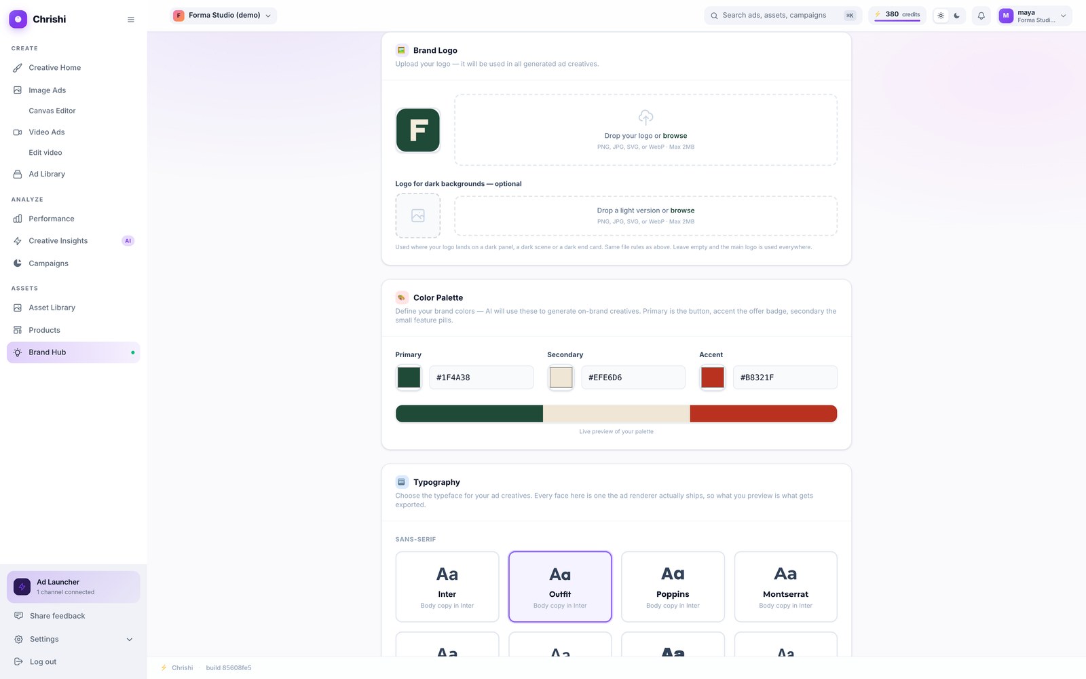Switch to light theme sun toggle
This screenshot has height=679, width=1086.
[941, 16]
